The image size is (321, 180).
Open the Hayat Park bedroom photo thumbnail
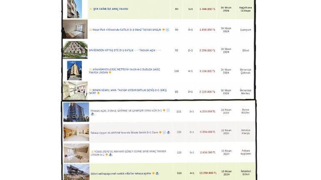[x=75, y=29]
